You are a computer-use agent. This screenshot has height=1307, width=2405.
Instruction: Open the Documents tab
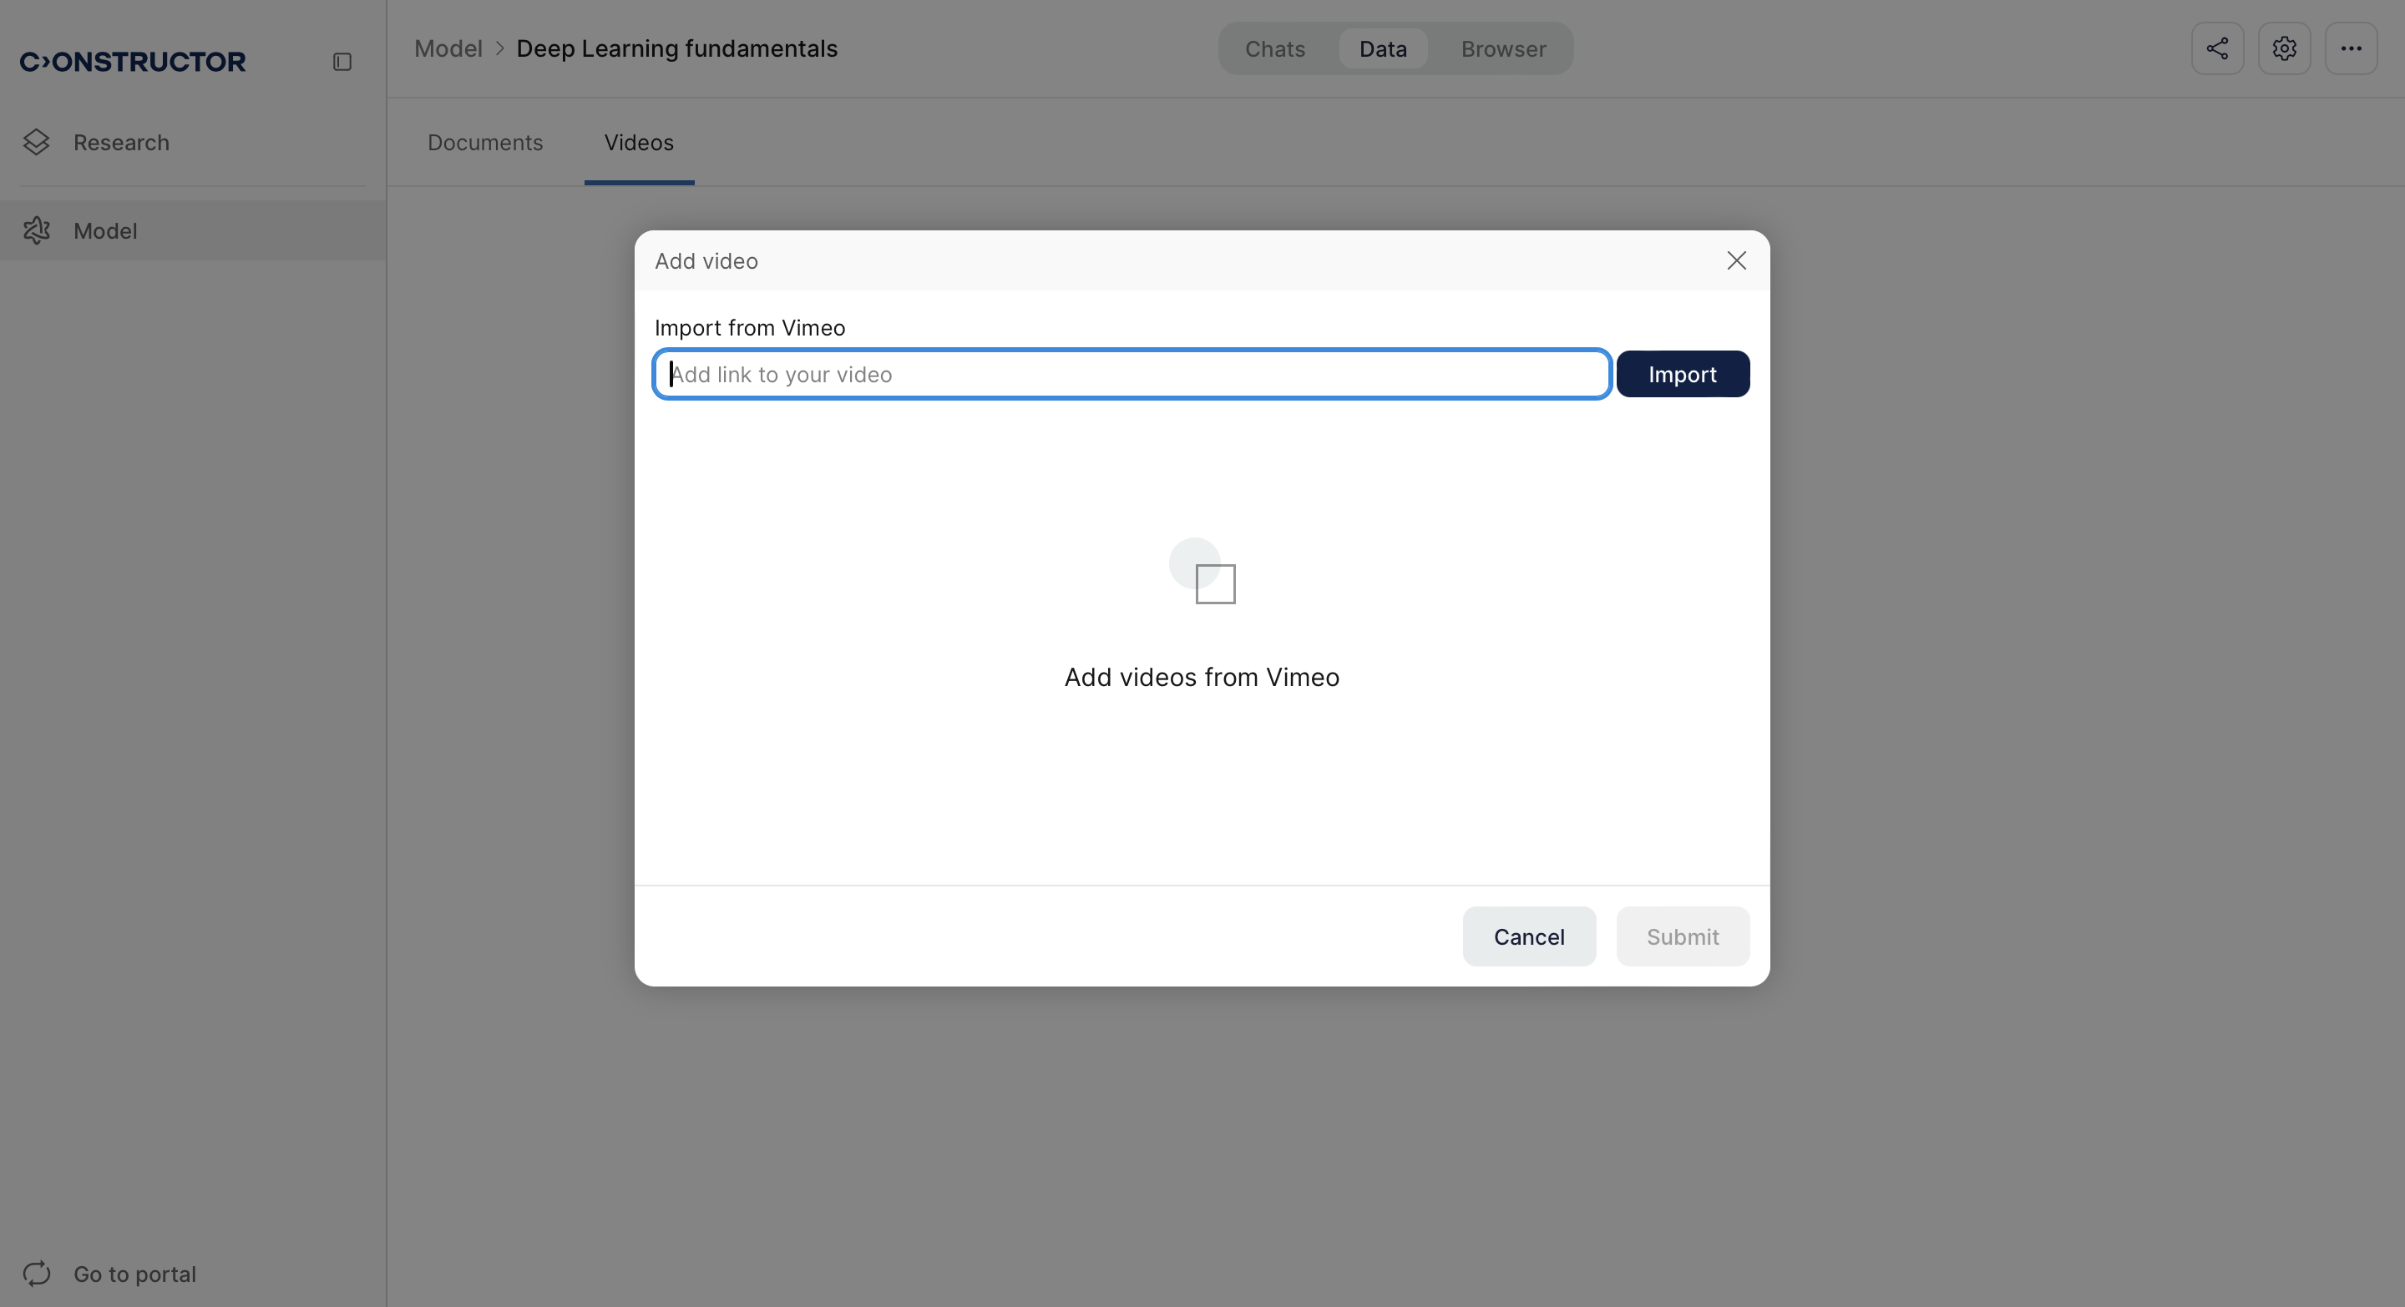click(484, 142)
